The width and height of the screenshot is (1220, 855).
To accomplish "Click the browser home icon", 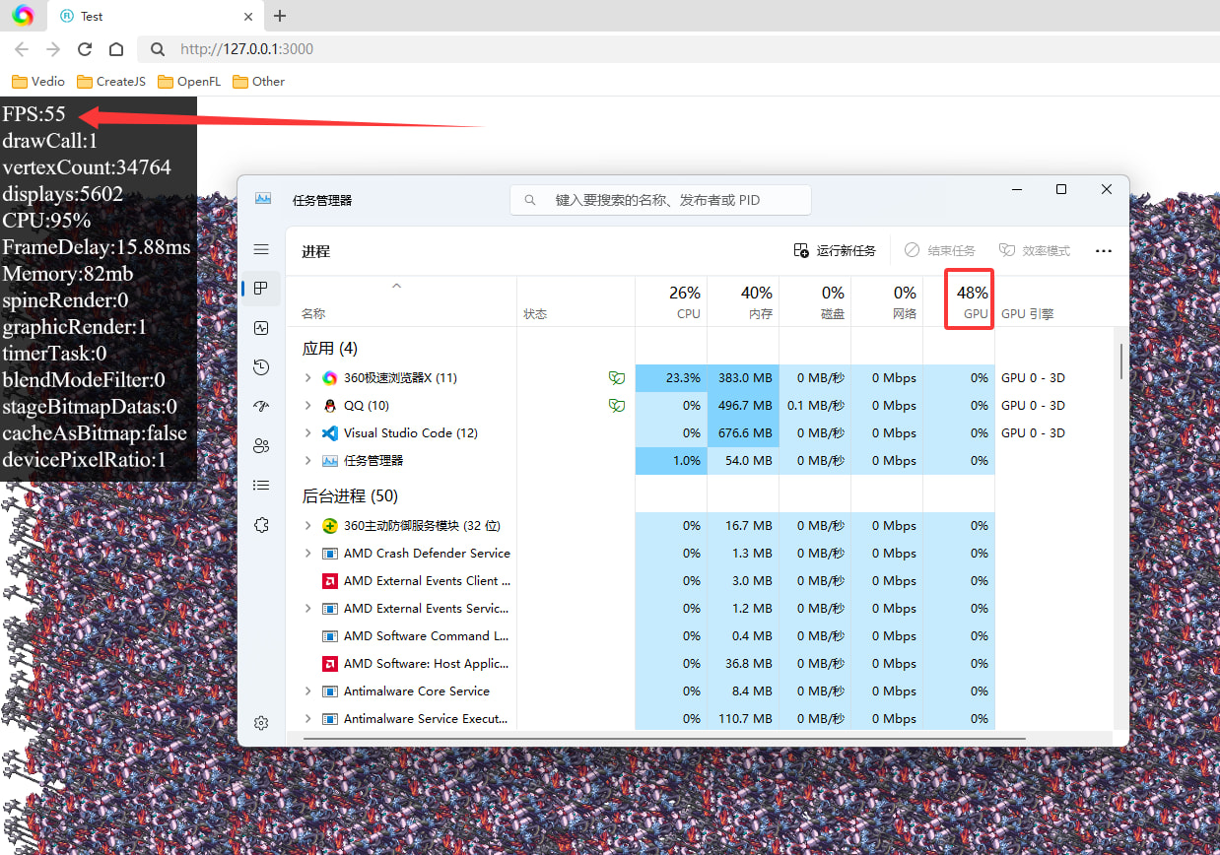I will (x=116, y=49).
